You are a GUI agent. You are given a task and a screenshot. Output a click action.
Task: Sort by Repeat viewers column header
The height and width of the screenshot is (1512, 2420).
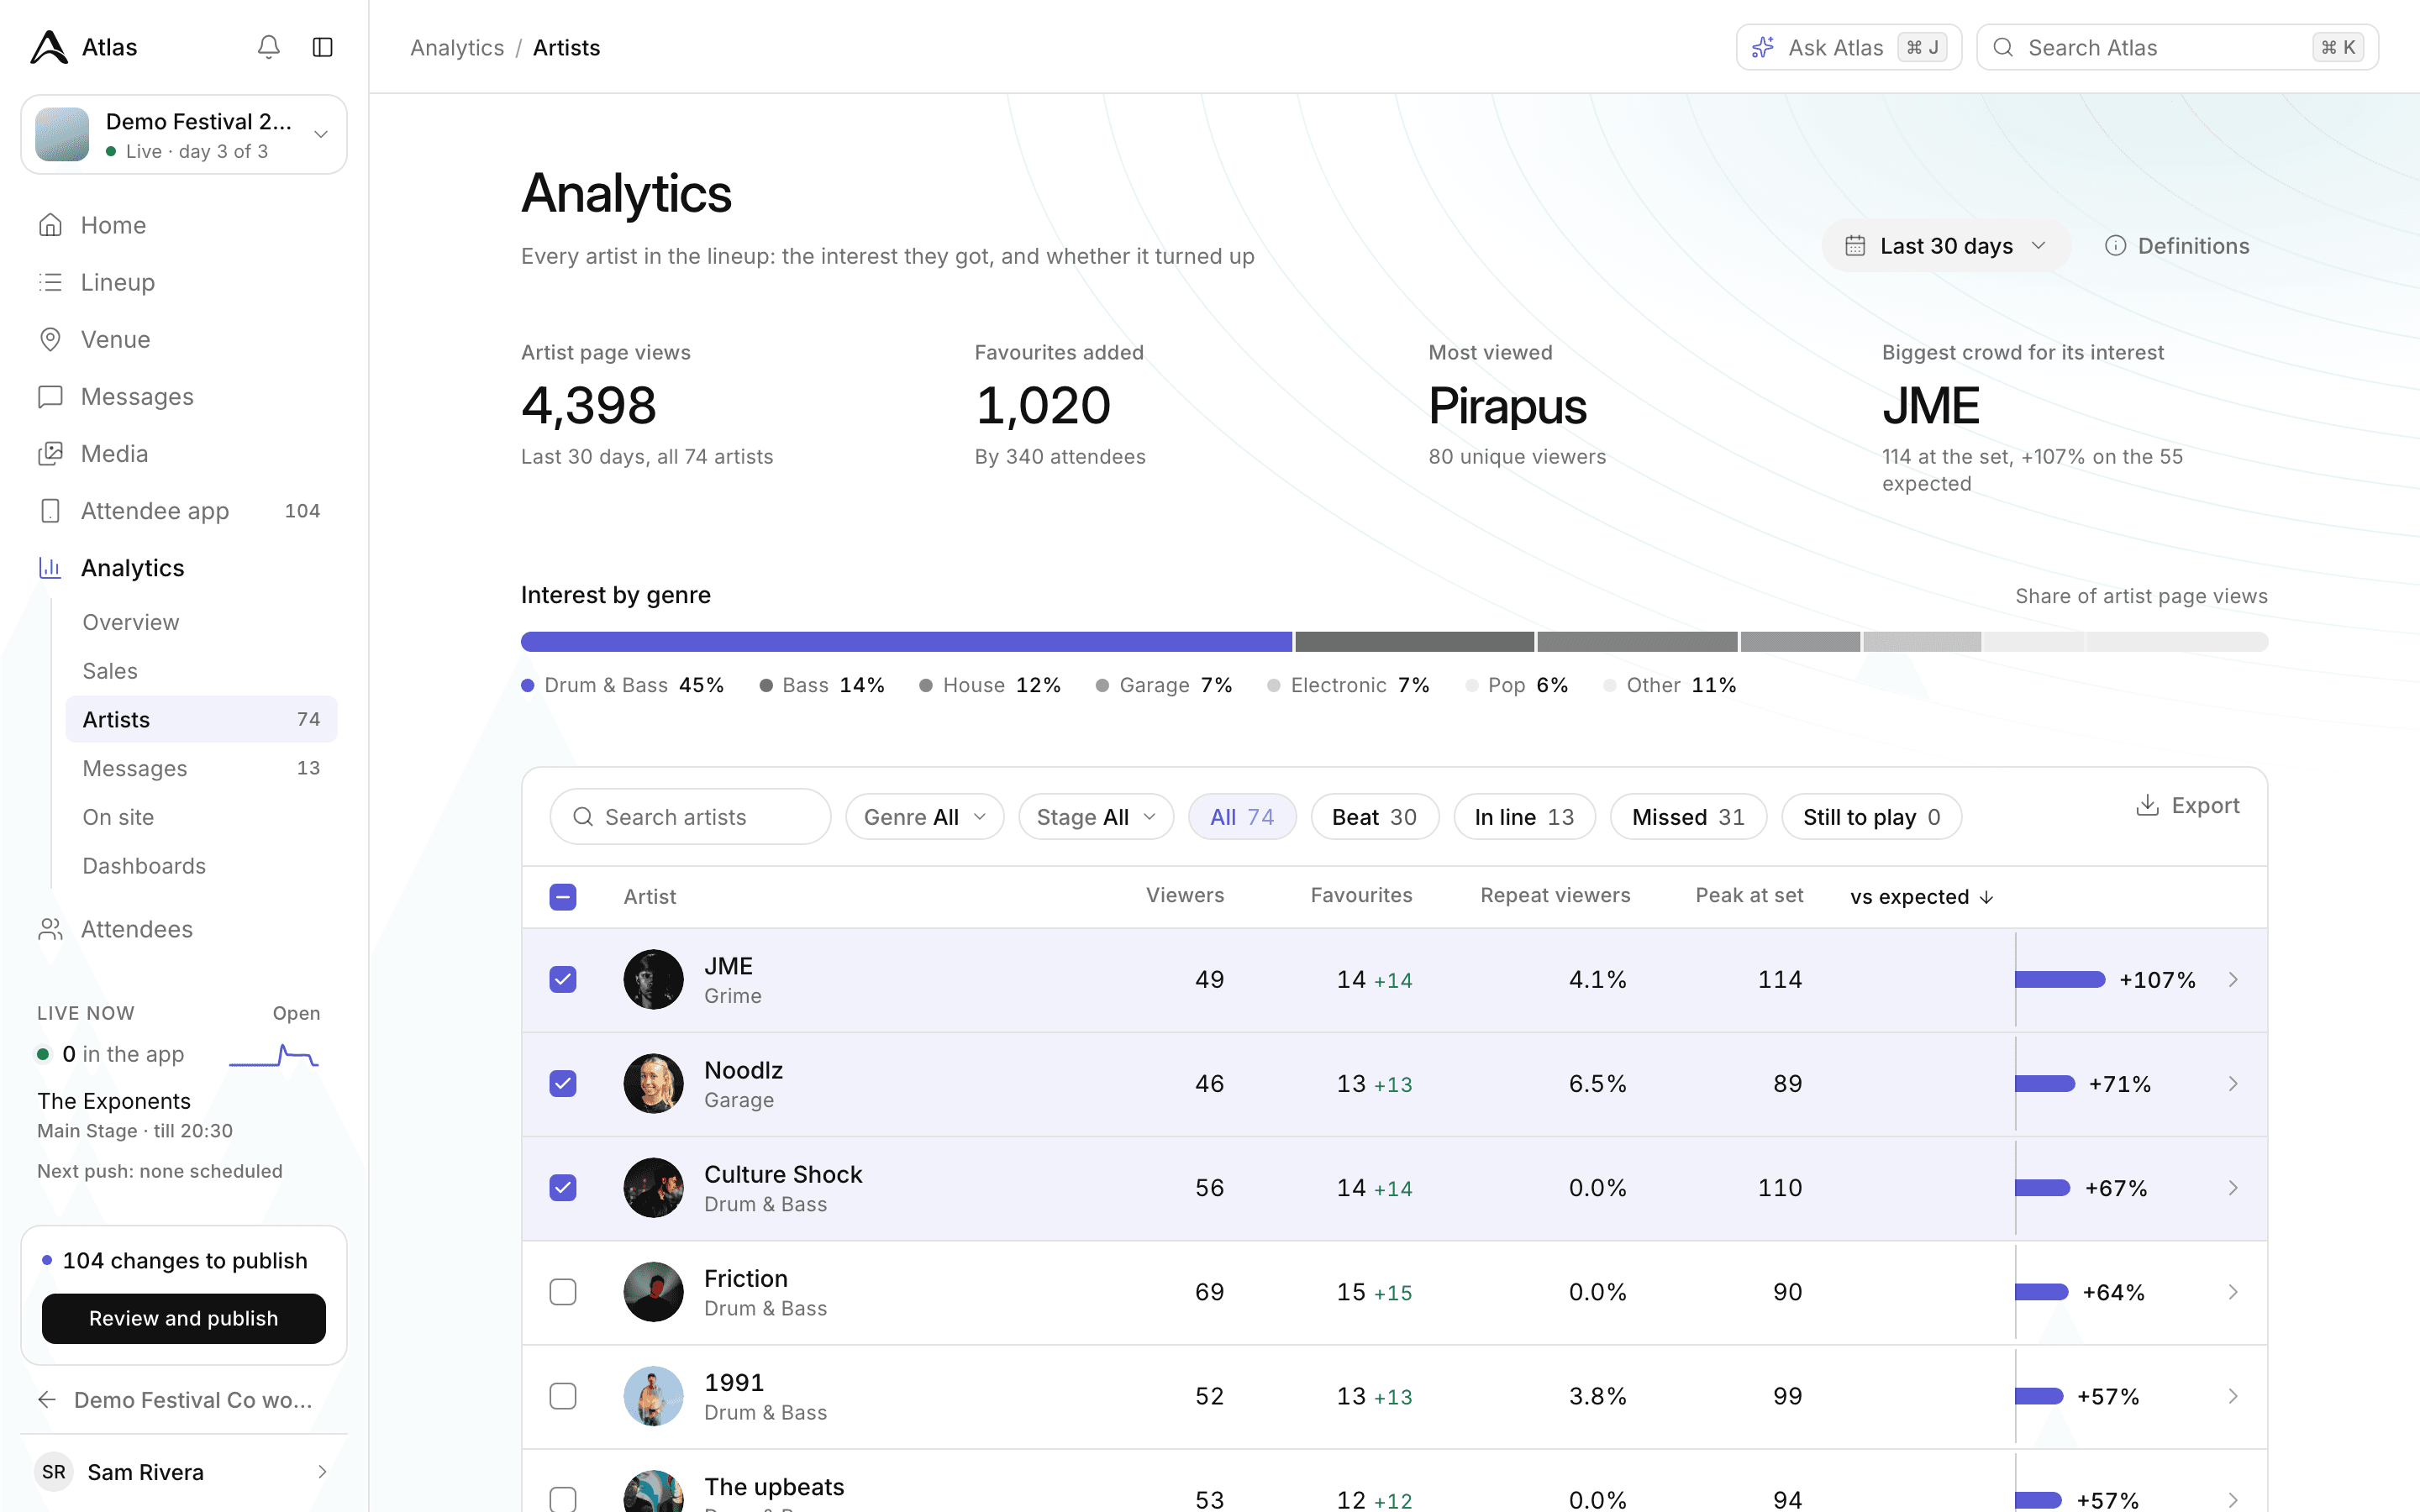click(1555, 895)
